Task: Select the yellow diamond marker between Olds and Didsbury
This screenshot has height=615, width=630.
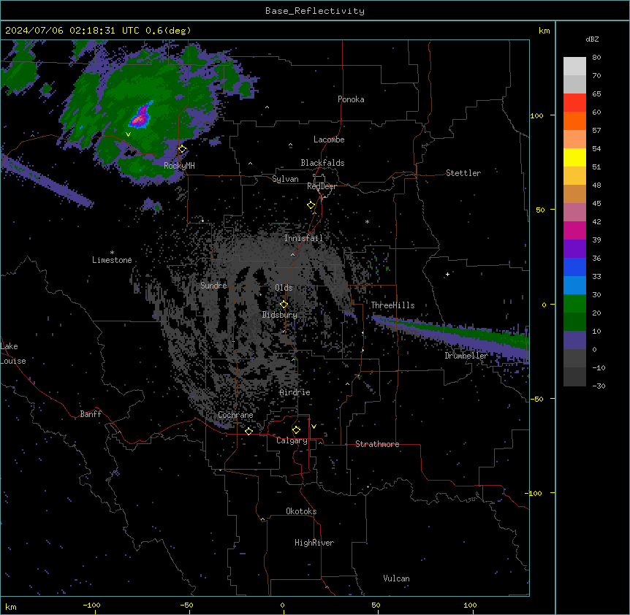Action: click(284, 305)
